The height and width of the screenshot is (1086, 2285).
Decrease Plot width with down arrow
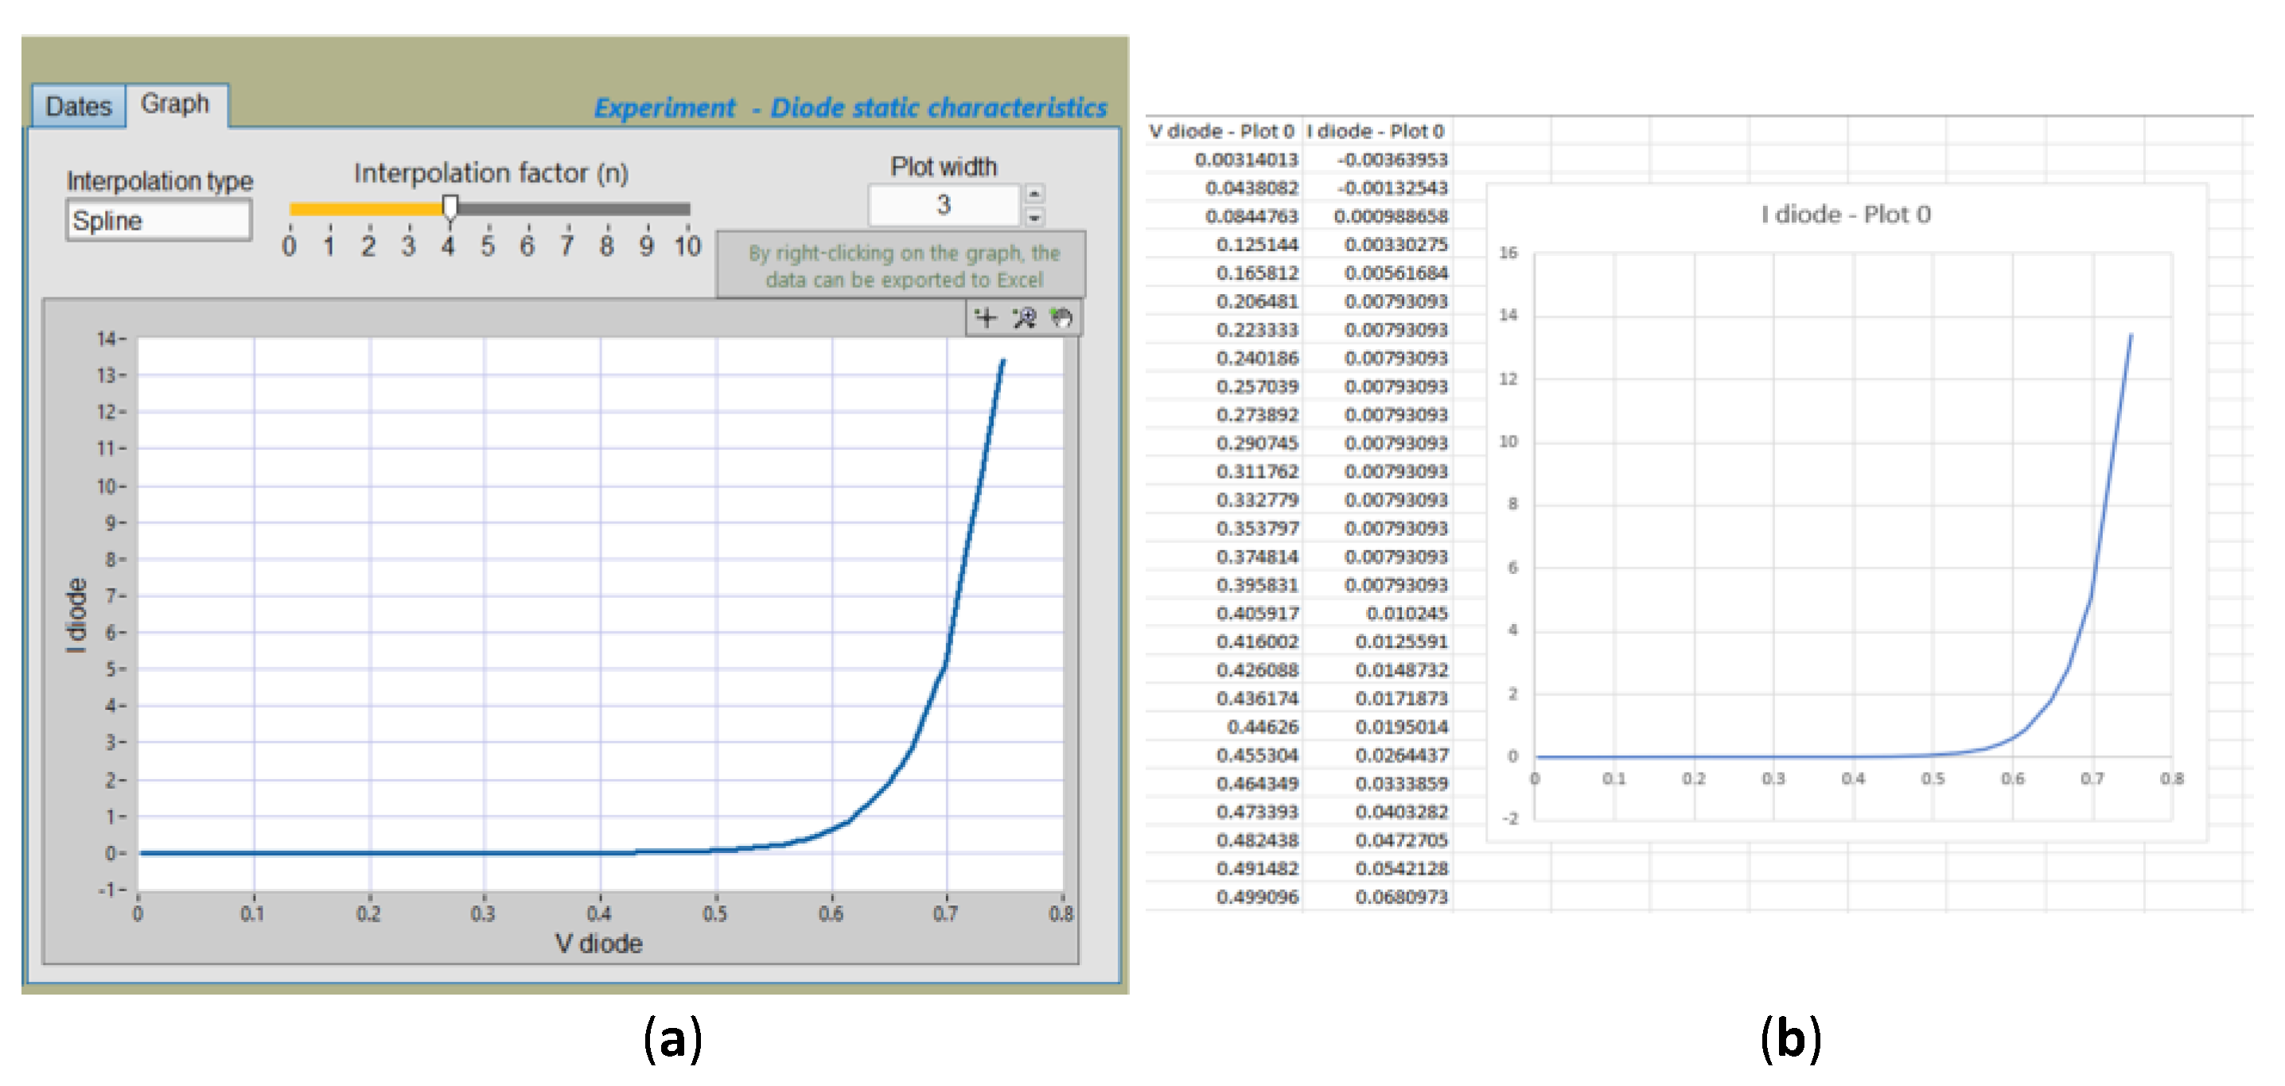pos(1034,216)
